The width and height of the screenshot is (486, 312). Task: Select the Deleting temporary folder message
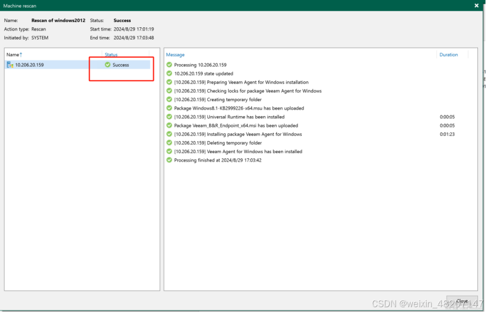click(218, 143)
